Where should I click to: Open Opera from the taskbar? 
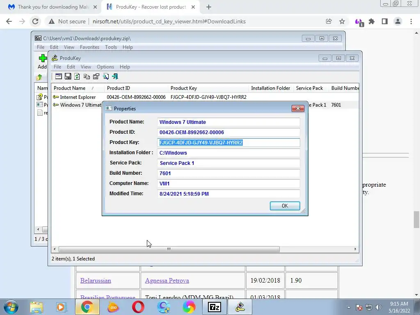coord(138,307)
